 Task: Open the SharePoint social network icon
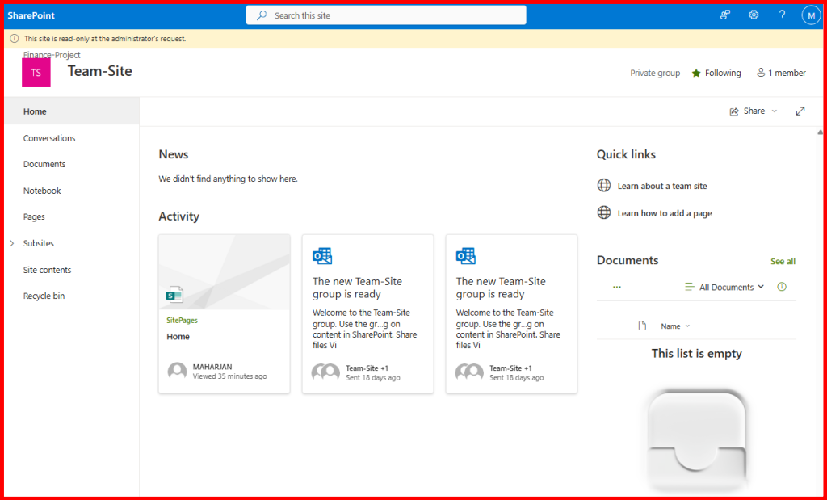pyautogui.click(x=725, y=15)
